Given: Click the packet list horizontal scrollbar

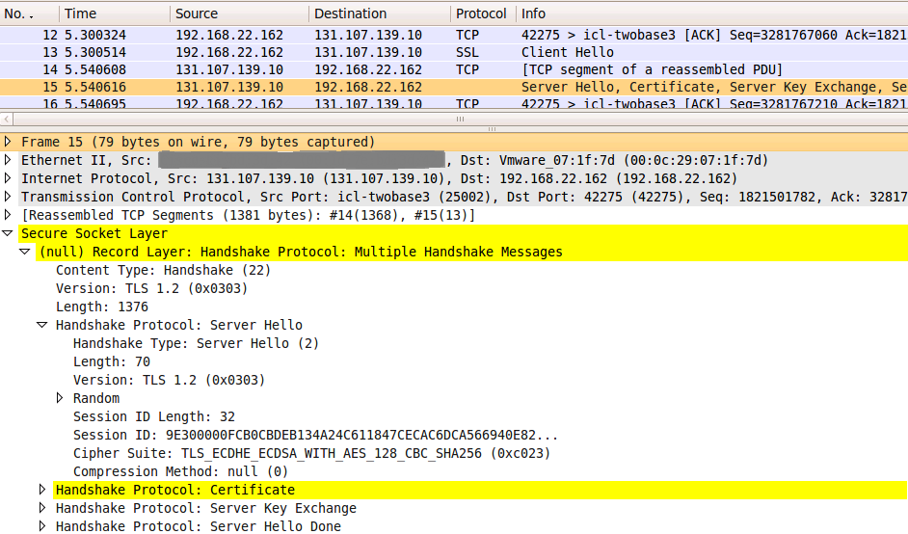Looking at the screenshot, I should point(460,120).
